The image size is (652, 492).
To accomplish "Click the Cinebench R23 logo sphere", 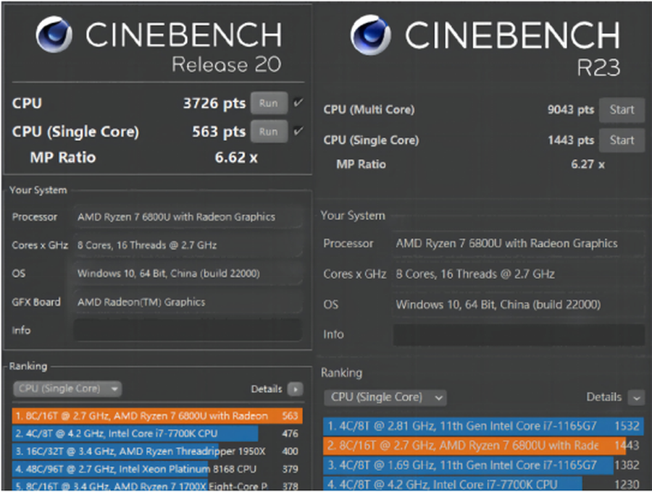I will tap(370, 35).
